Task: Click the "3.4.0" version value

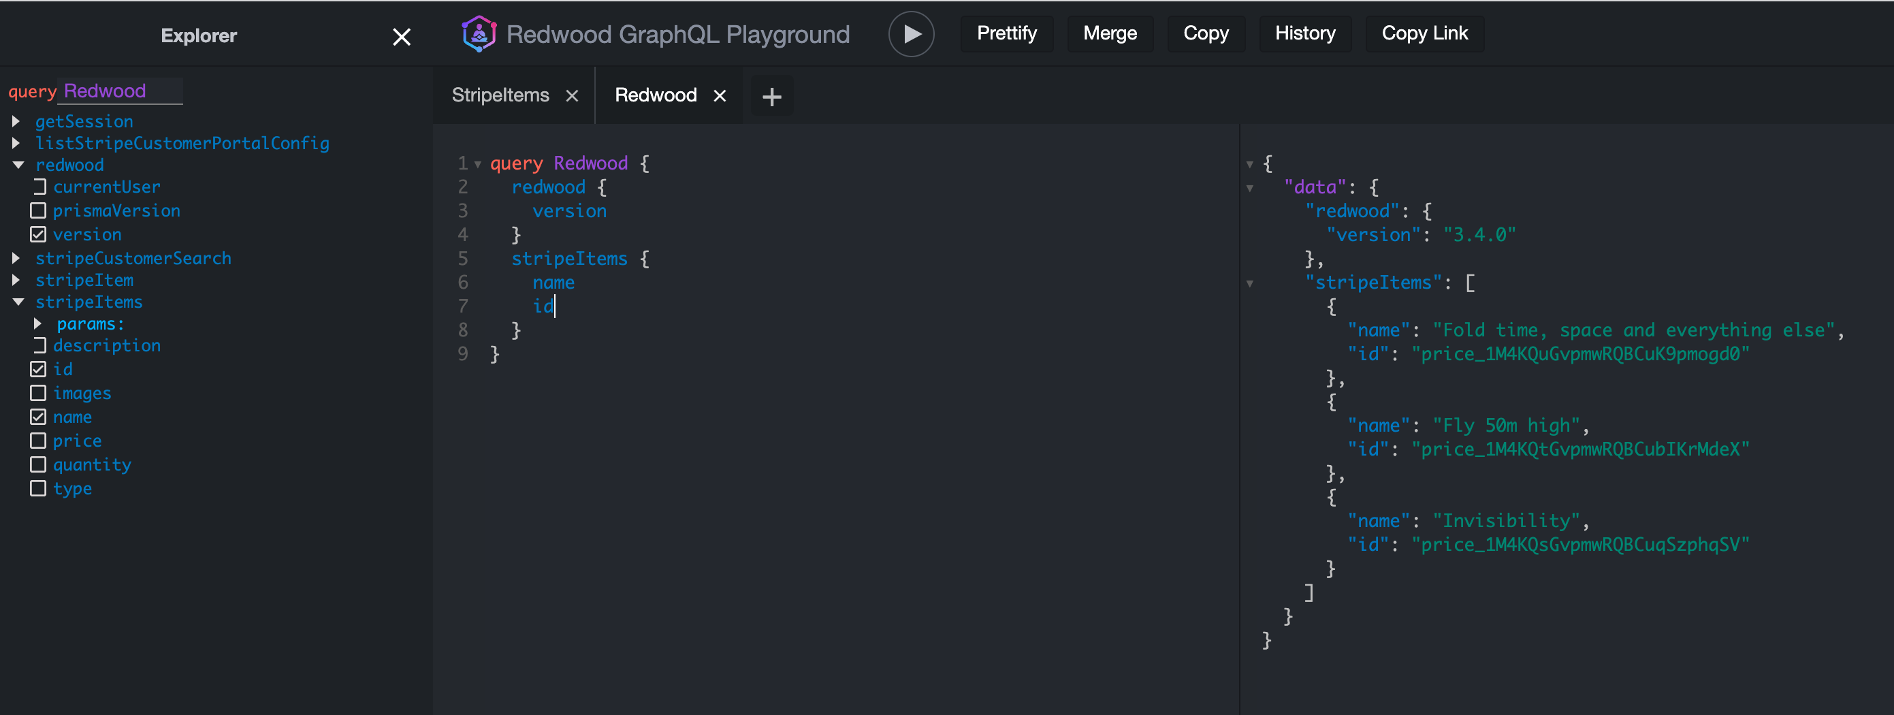Action: click(x=1479, y=235)
